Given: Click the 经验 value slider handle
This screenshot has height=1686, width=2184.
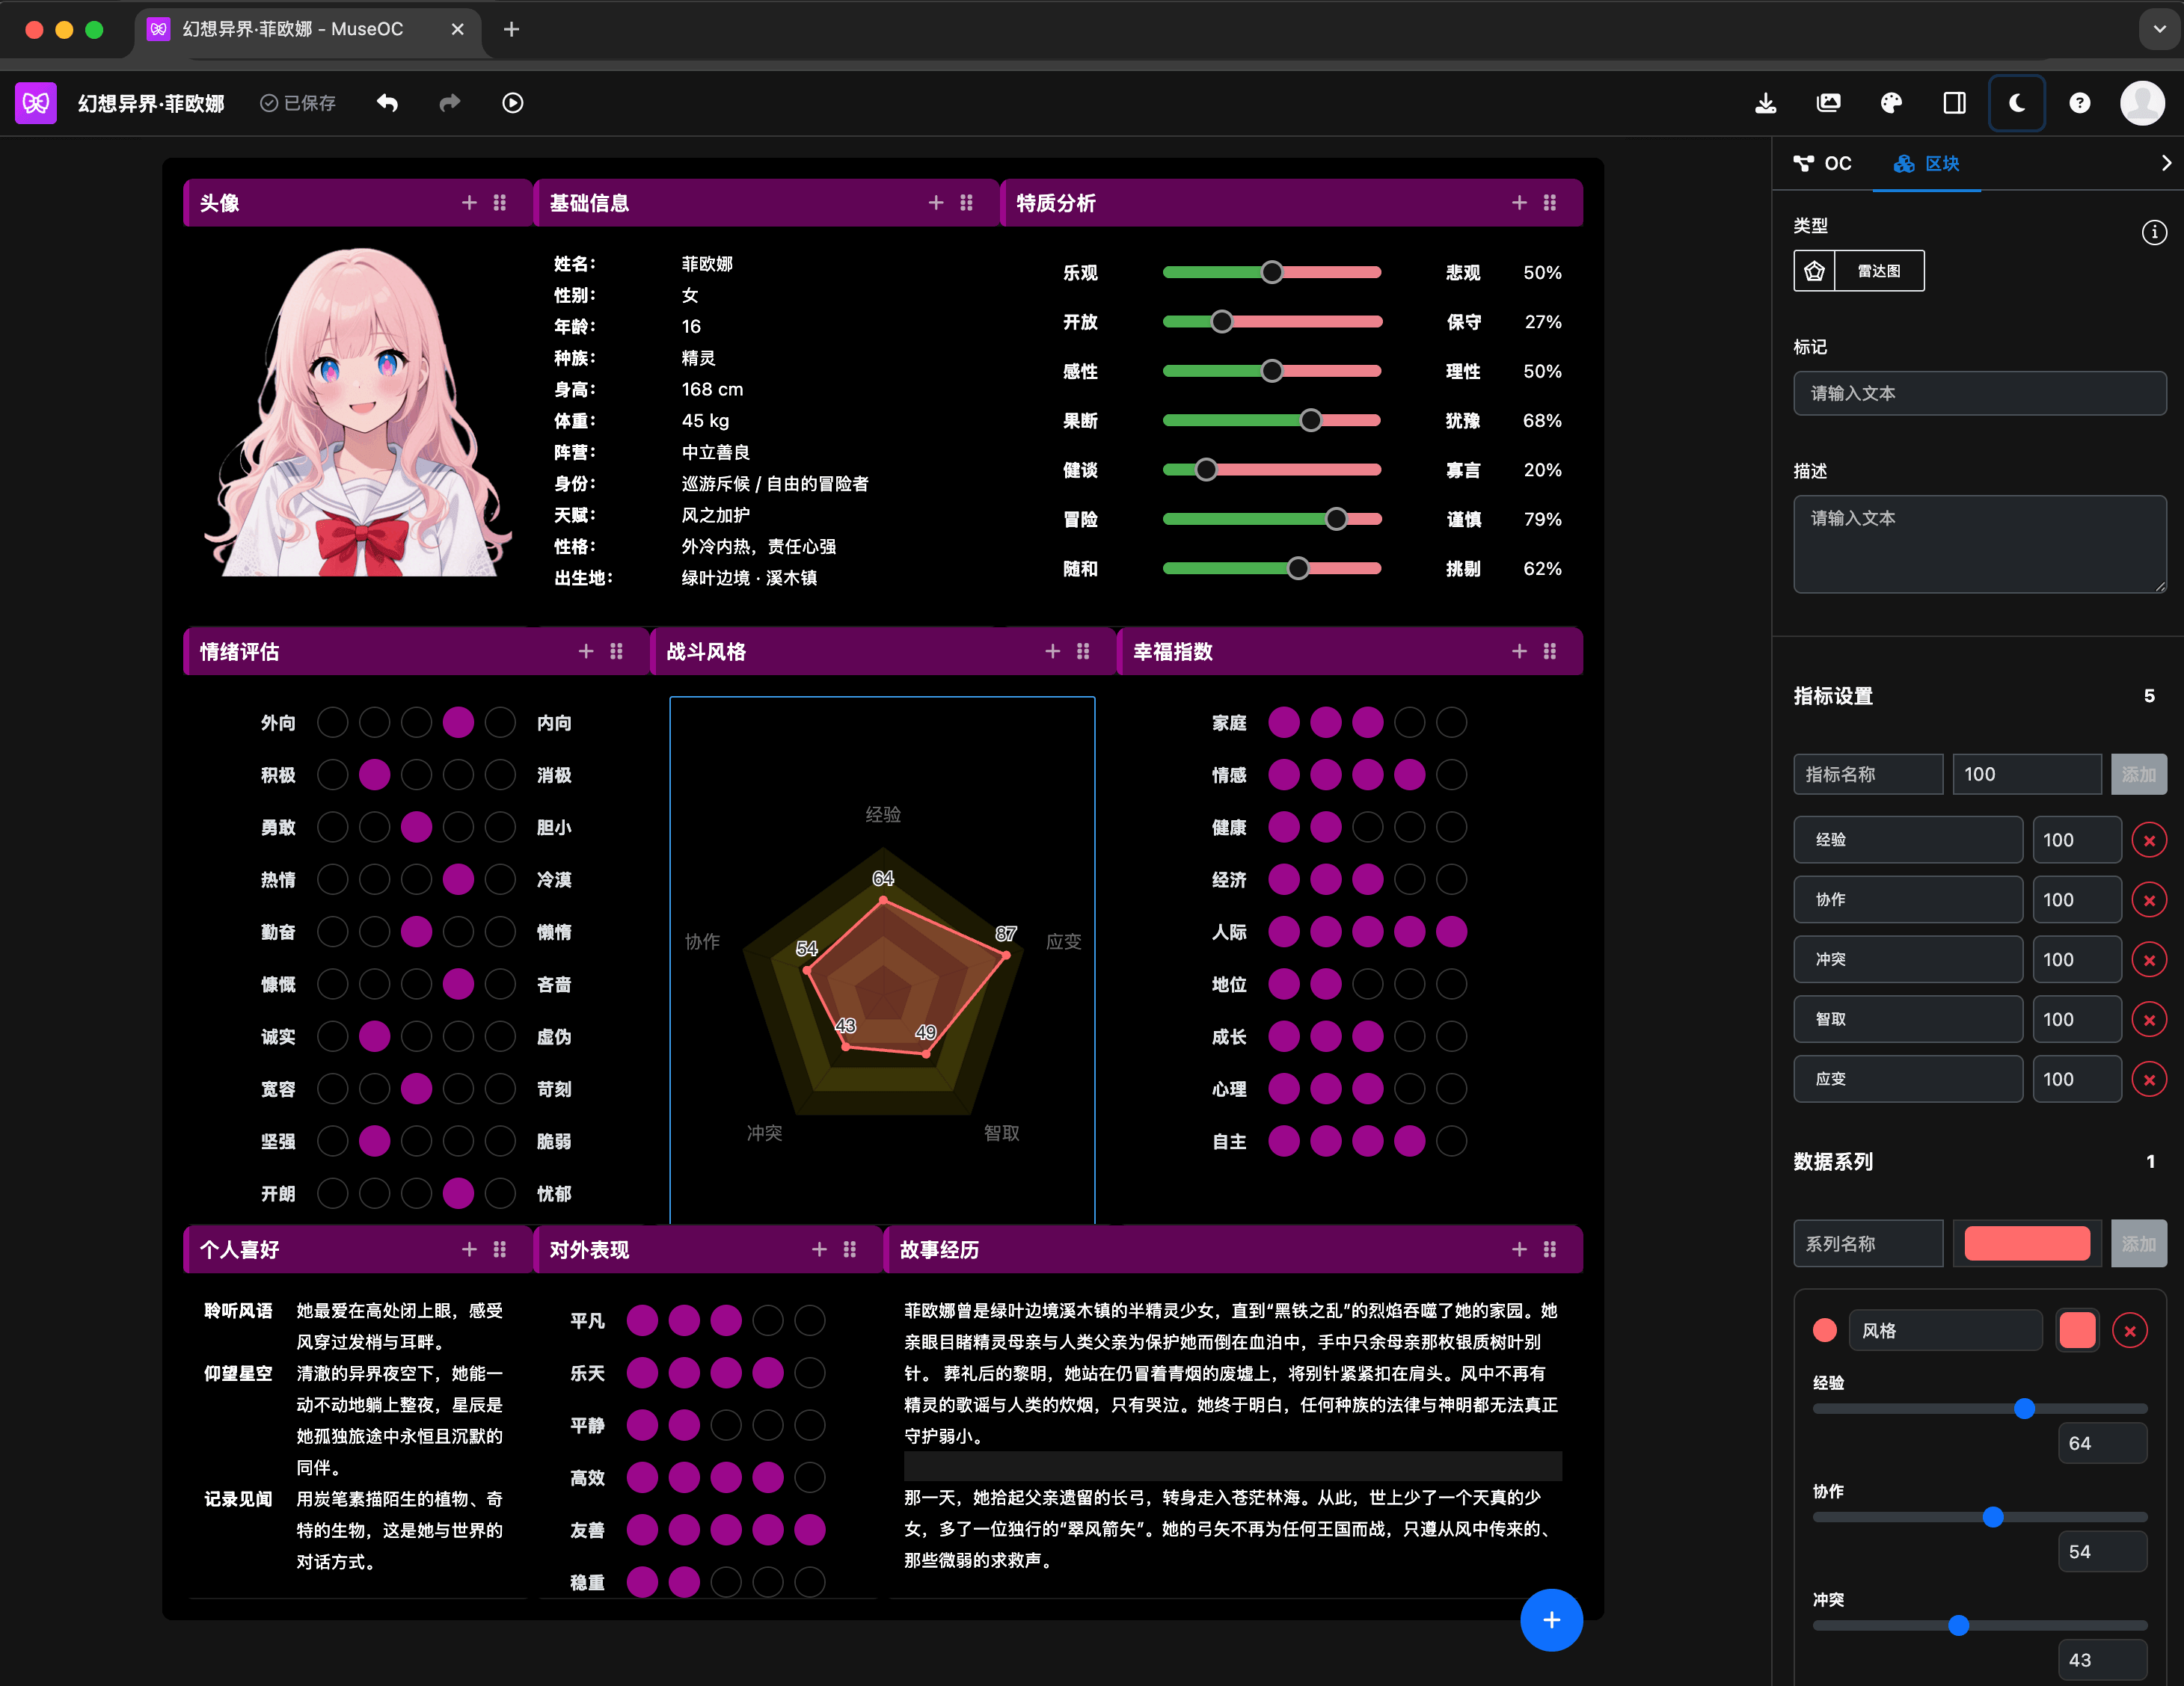Looking at the screenshot, I should (x=2024, y=1408).
